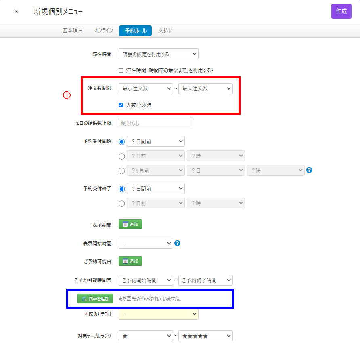Click the 表示期間 calendar 追加 button
This screenshot has height=345, width=360.
click(130, 225)
